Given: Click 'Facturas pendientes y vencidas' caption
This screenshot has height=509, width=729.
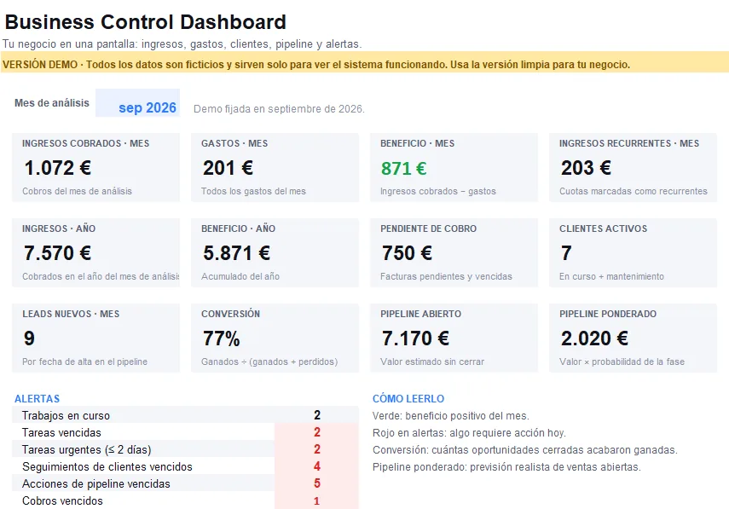Looking at the screenshot, I should pyautogui.click(x=446, y=276).
